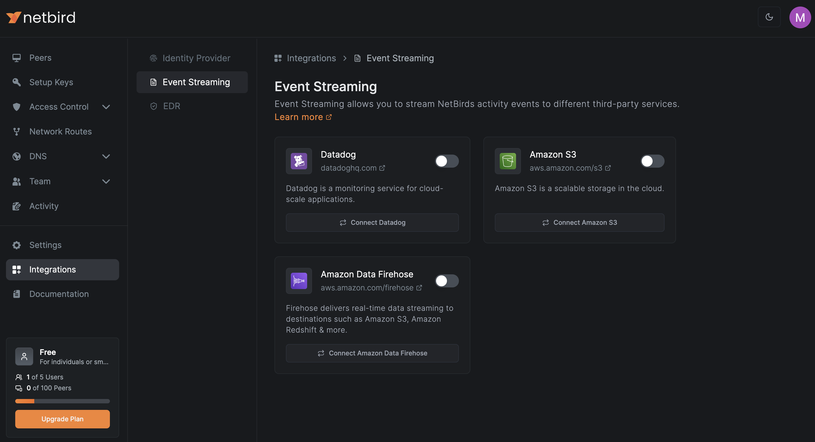This screenshot has width=815, height=442.
Task: Click the Datadog logo icon
Action: (x=299, y=161)
